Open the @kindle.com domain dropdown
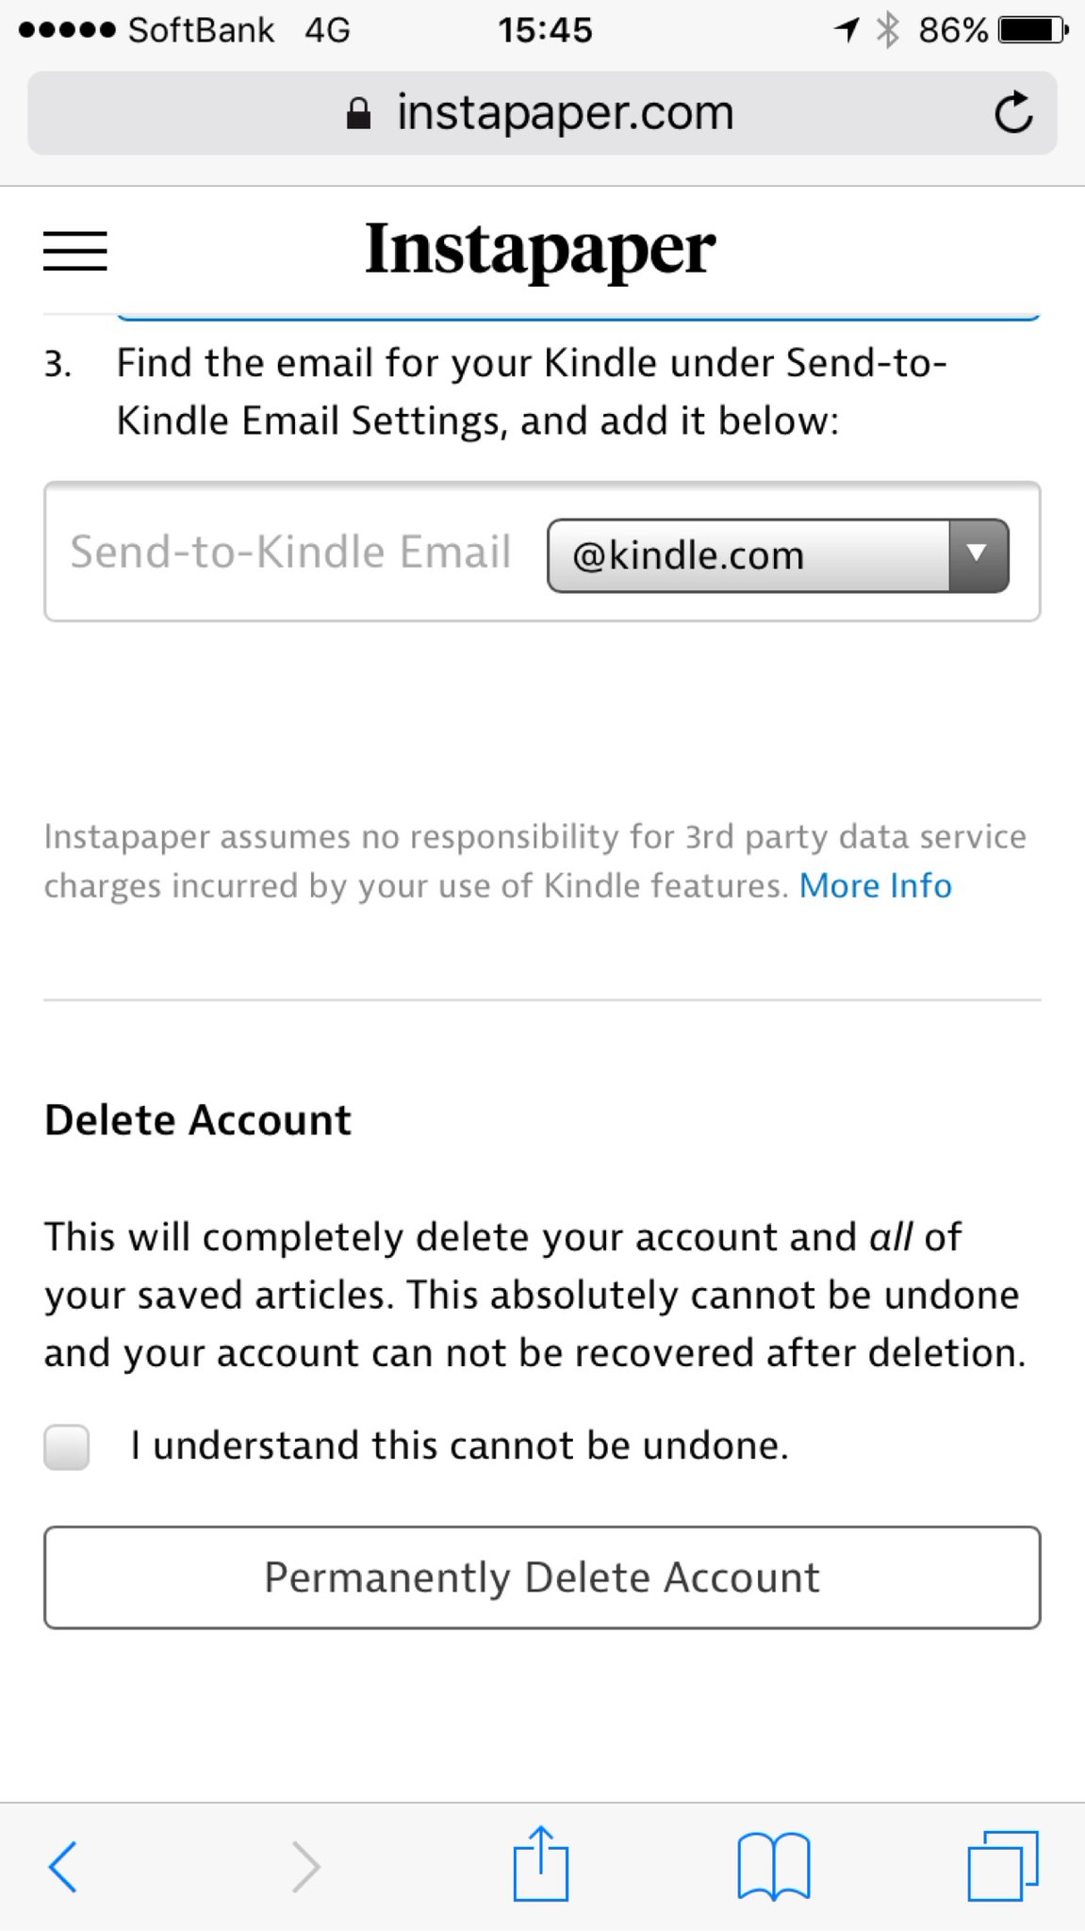1085x1931 pixels. pos(778,555)
